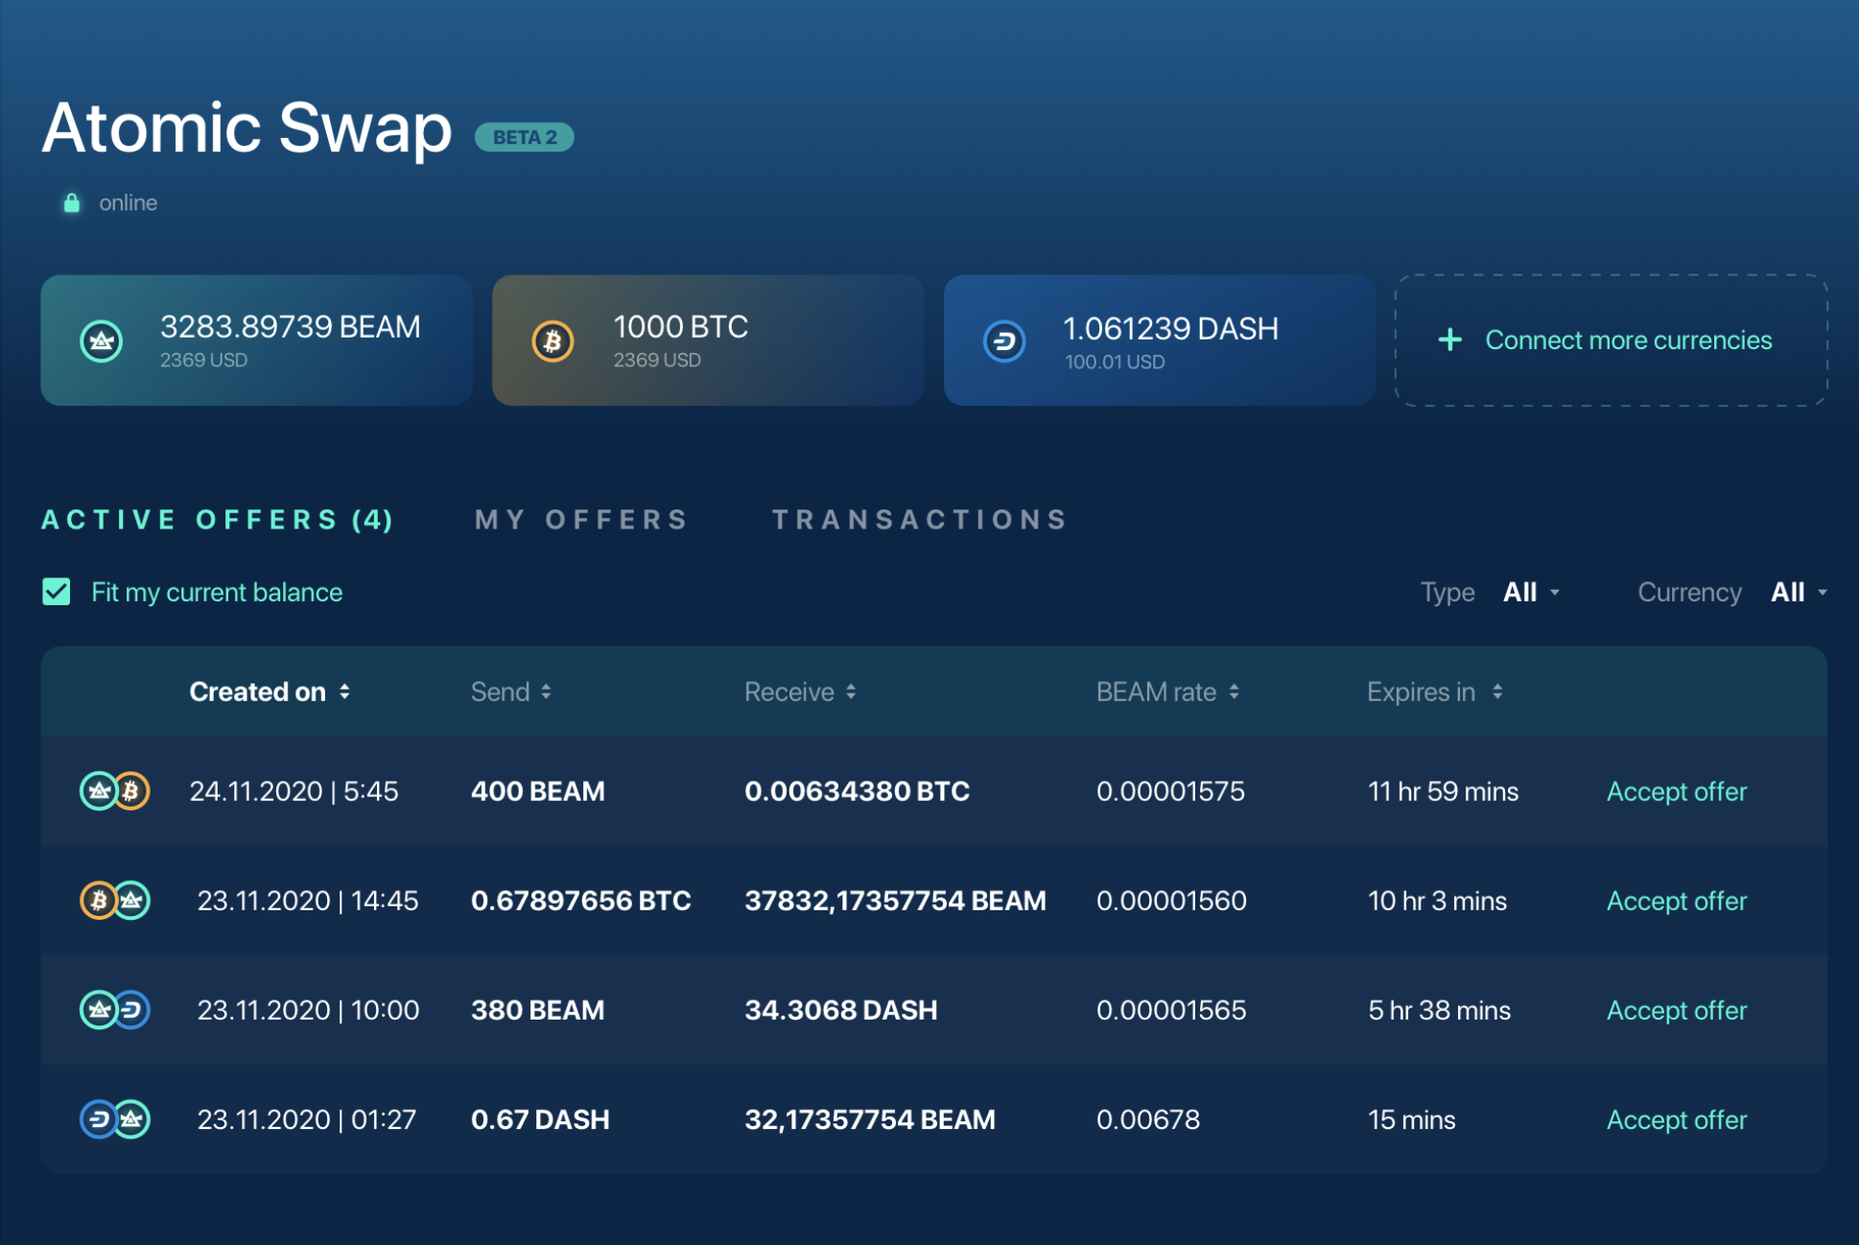Click the 0.00678 BEAM rate value
This screenshot has height=1245, width=1859.
click(x=1147, y=1119)
